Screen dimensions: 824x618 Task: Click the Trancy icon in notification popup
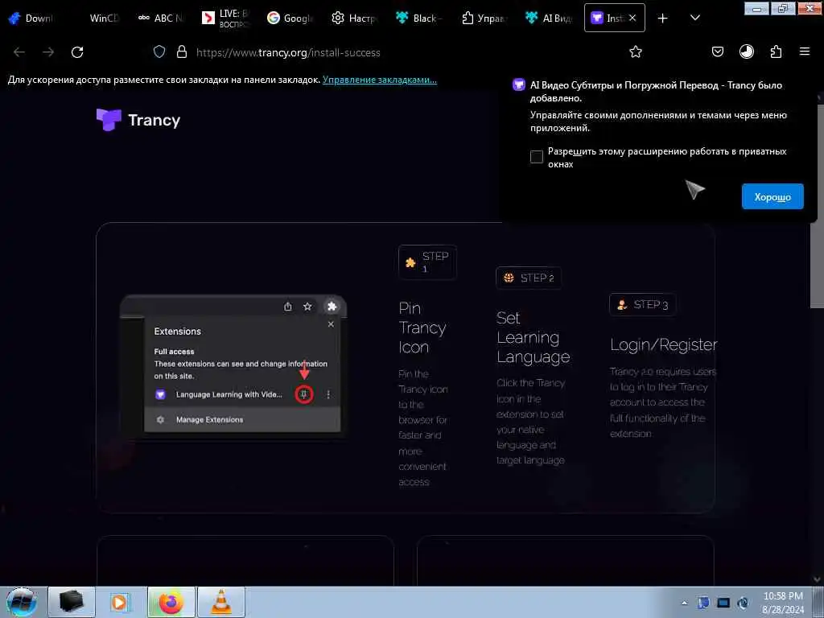click(x=519, y=84)
